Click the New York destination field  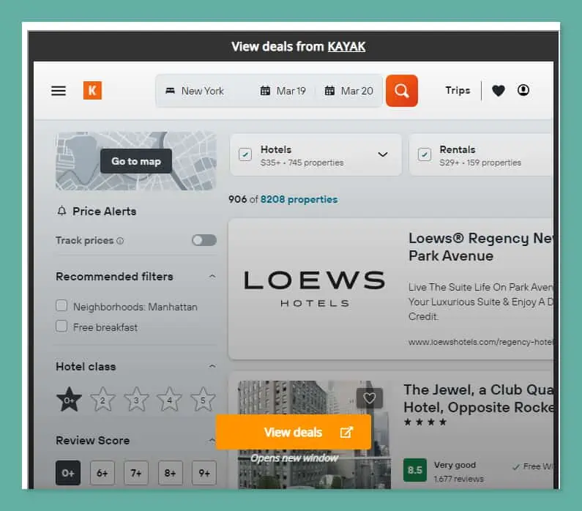[202, 91]
